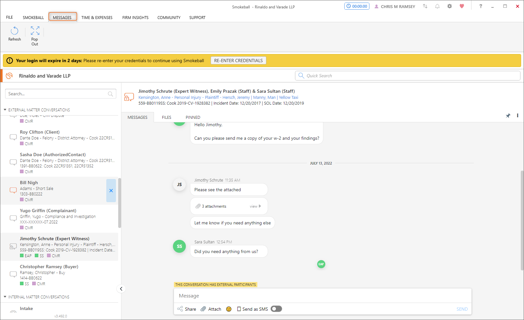Image resolution: width=524 pixels, height=320 pixels.
Task: Collapse the Internal Matter Conversations section
Action: pyautogui.click(x=5, y=297)
